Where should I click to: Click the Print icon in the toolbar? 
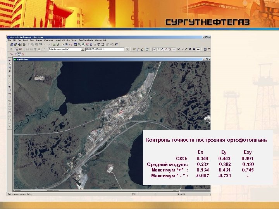[x=24, y=45]
